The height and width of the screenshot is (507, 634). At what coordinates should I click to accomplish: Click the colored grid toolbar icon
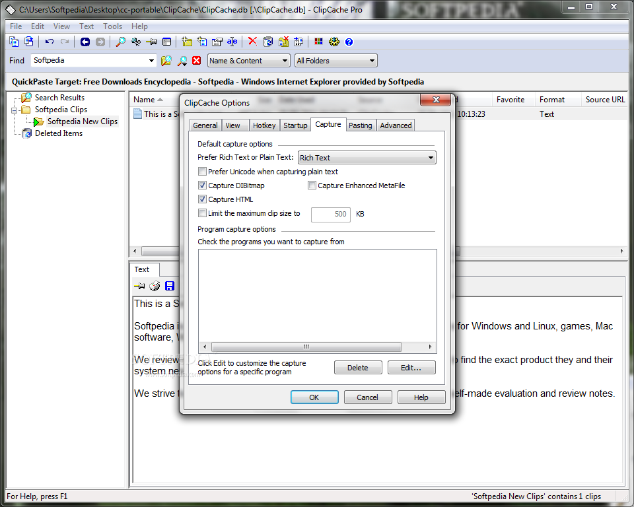tap(318, 42)
